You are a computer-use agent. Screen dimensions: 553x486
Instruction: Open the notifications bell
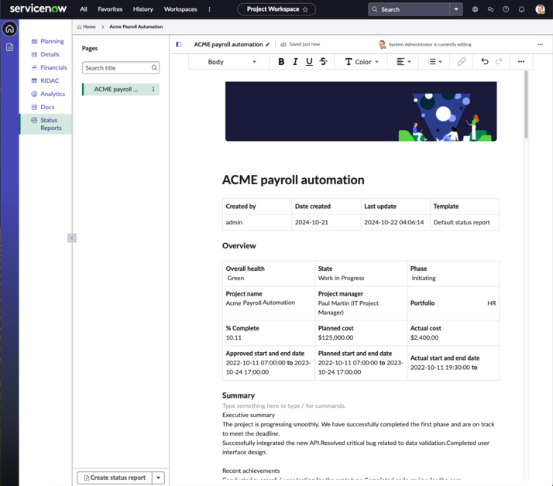pyautogui.click(x=521, y=9)
